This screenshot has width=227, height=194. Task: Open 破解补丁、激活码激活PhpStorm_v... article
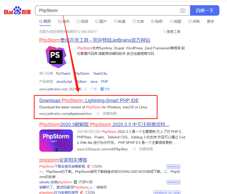tap(67, 187)
